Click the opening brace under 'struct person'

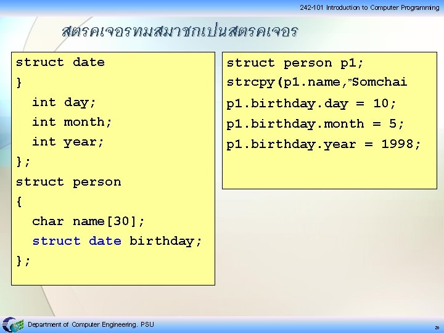pyautogui.click(x=19, y=202)
